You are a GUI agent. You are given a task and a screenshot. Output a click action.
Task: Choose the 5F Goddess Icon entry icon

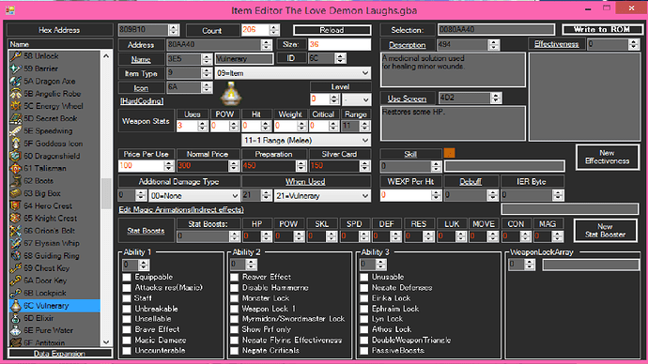pyautogui.click(x=16, y=144)
